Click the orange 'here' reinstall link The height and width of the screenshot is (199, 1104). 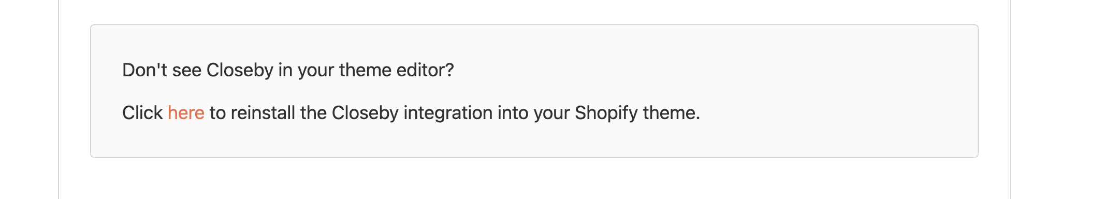[186, 113]
